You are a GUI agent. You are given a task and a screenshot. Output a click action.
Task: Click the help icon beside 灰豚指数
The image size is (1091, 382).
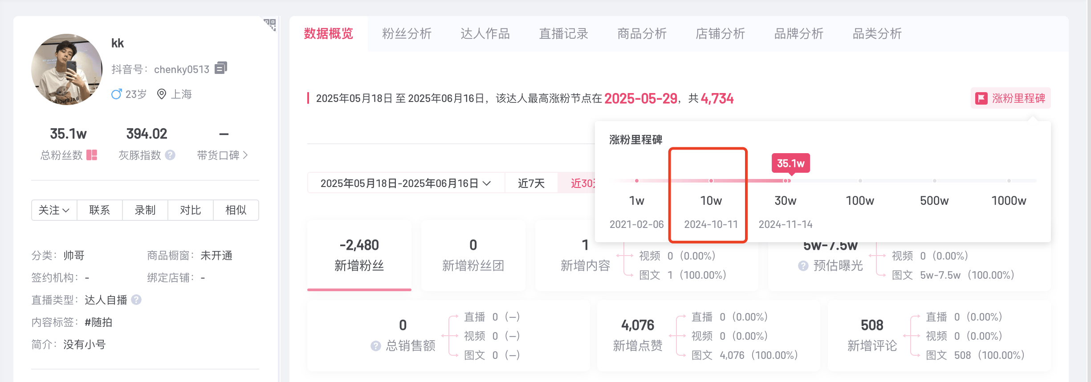click(x=170, y=155)
